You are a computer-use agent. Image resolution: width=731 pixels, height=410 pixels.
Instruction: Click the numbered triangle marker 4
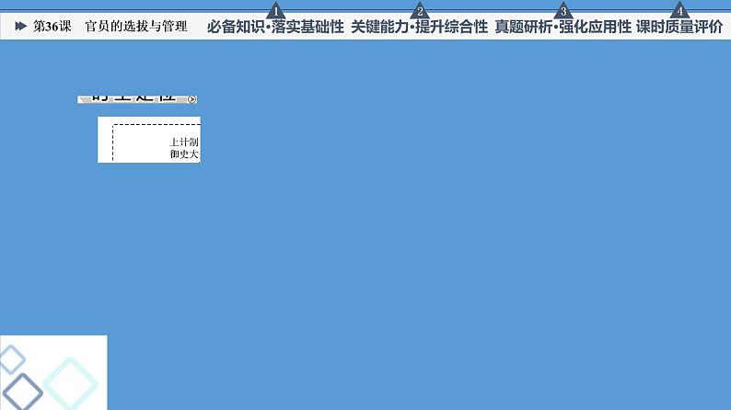[679, 11]
